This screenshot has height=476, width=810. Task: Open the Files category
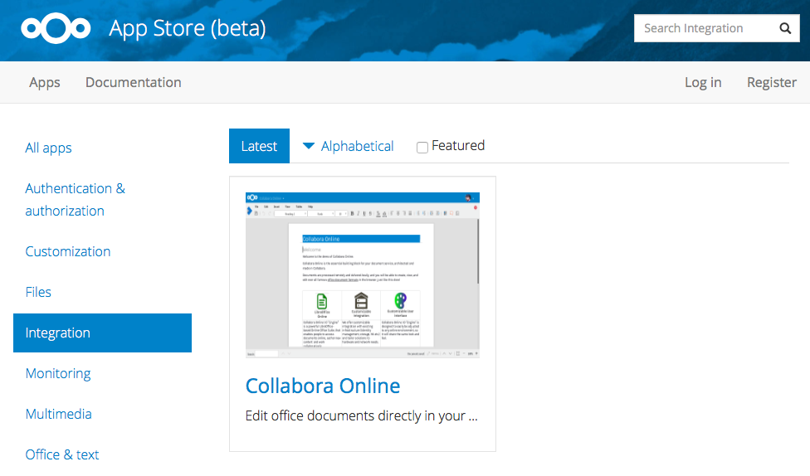pos(38,292)
